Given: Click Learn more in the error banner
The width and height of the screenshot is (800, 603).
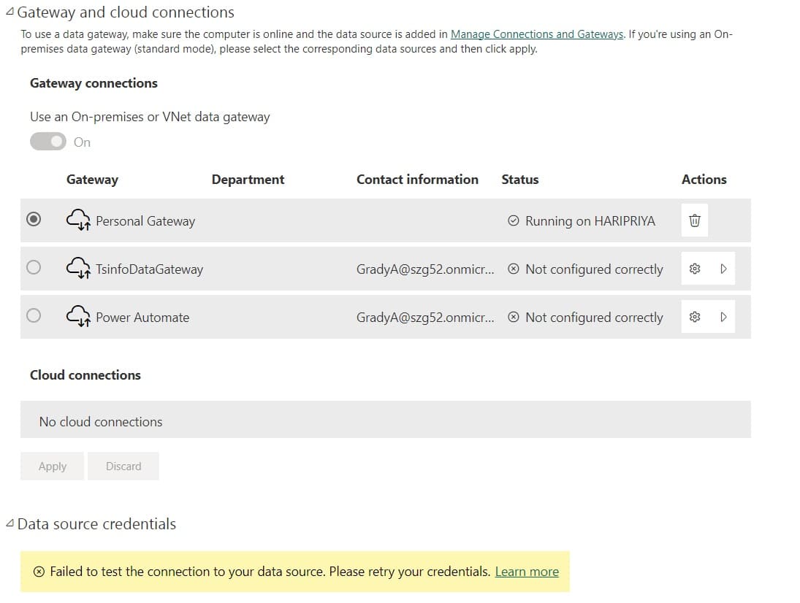Looking at the screenshot, I should point(527,572).
